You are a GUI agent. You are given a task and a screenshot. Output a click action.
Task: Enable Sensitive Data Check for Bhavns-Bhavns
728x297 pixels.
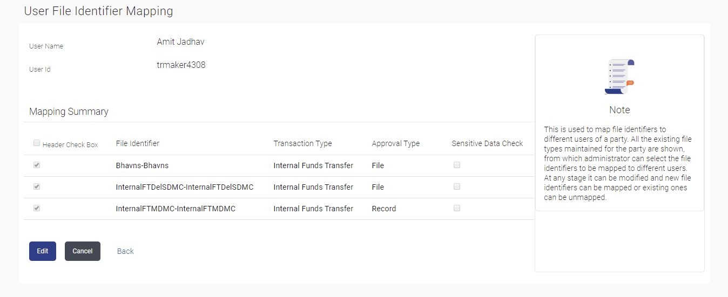point(457,165)
